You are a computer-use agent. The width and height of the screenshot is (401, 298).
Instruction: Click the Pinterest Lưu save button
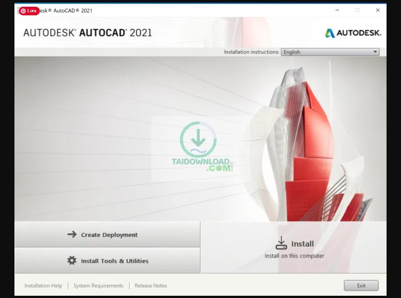pyautogui.click(x=28, y=10)
